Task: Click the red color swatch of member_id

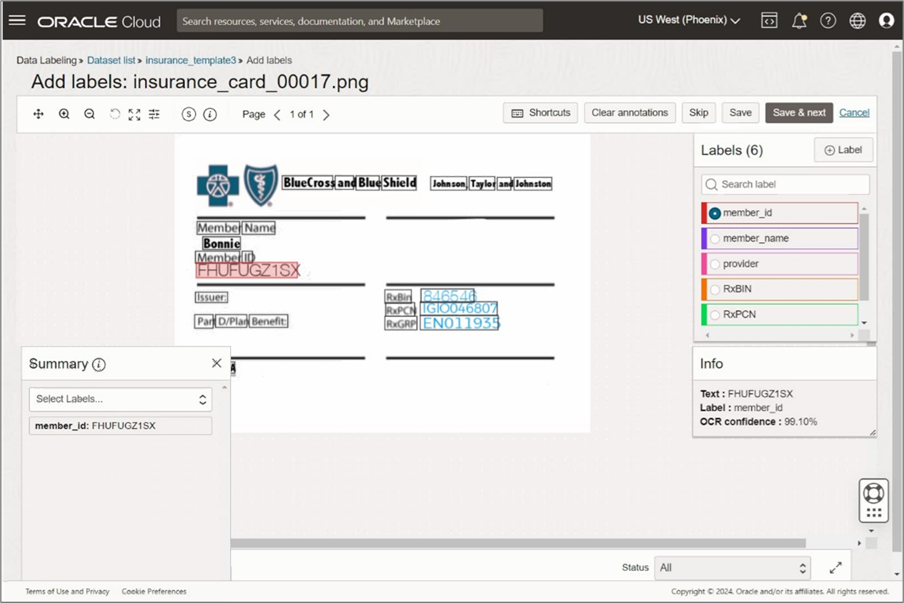Action: tap(704, 213)
